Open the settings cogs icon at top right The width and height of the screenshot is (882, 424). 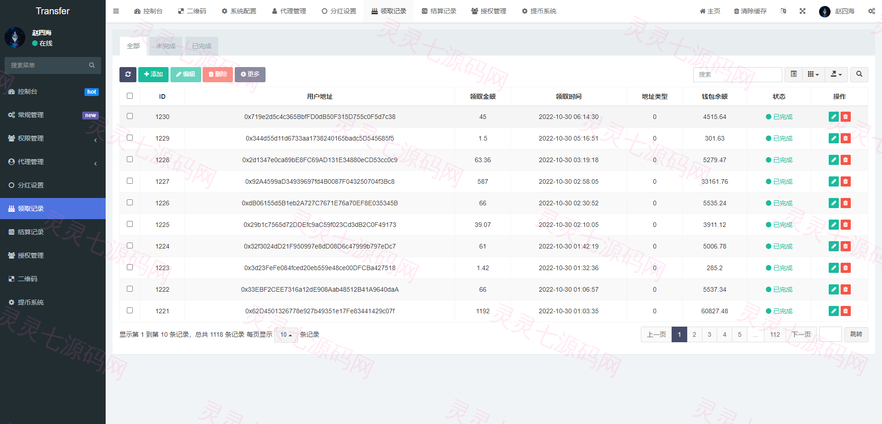tap(871, 11)
